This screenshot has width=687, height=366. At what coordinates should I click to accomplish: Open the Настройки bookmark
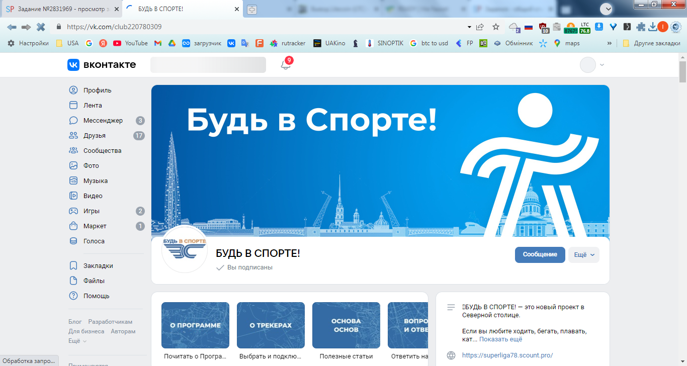28,43
